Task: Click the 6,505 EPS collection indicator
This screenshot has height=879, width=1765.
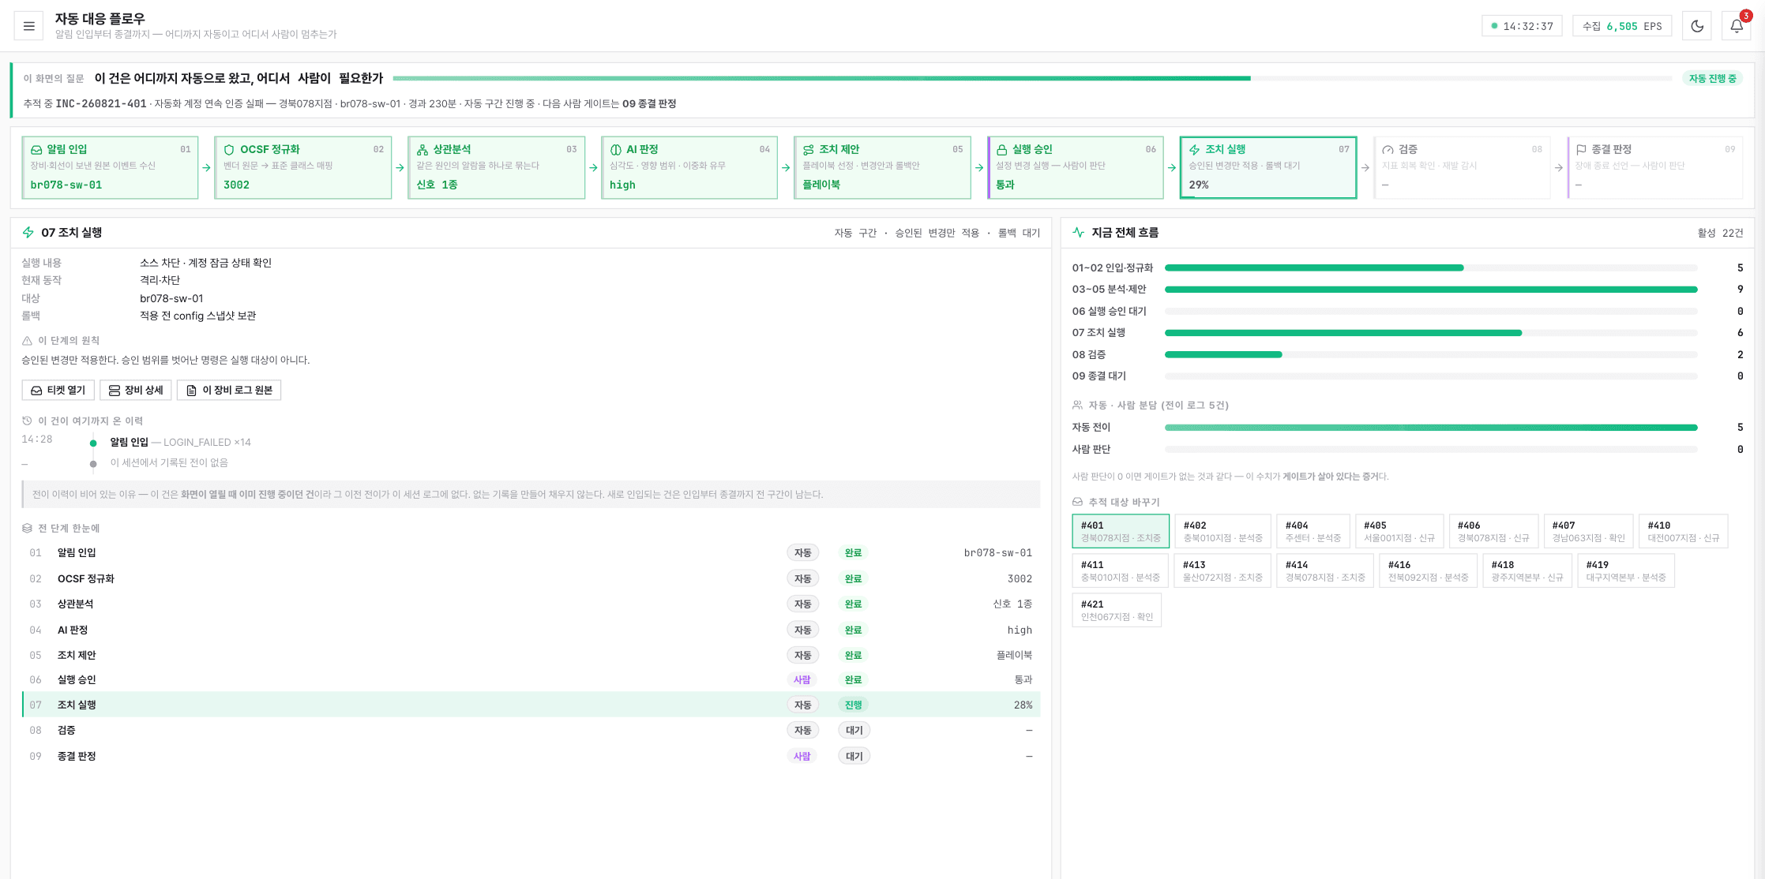Action: (x=1622, y=26)
